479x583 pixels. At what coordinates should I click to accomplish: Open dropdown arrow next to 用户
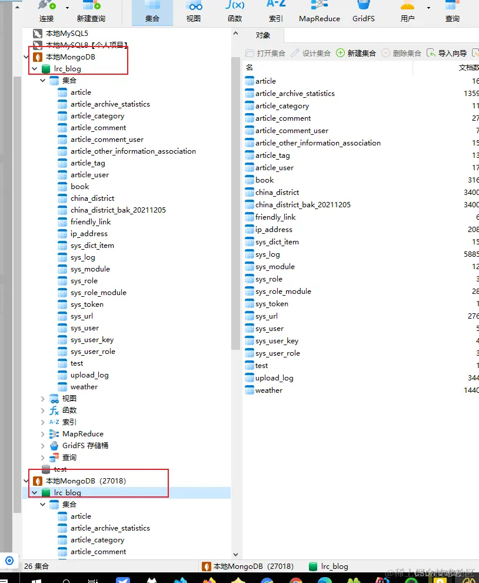[x=428, y=8]
